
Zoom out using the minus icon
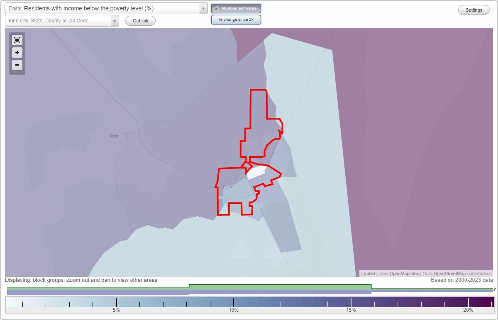[17, 65]
